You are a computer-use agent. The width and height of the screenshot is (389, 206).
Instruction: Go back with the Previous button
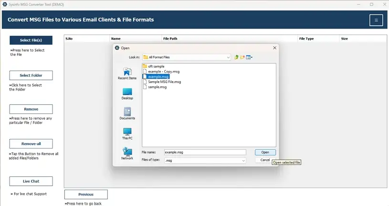pos(86,195)
